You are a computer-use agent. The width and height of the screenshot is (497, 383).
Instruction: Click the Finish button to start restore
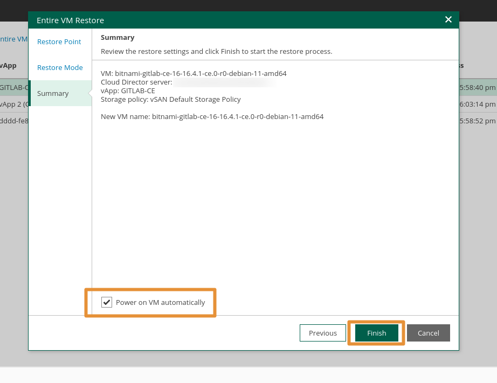376,333
